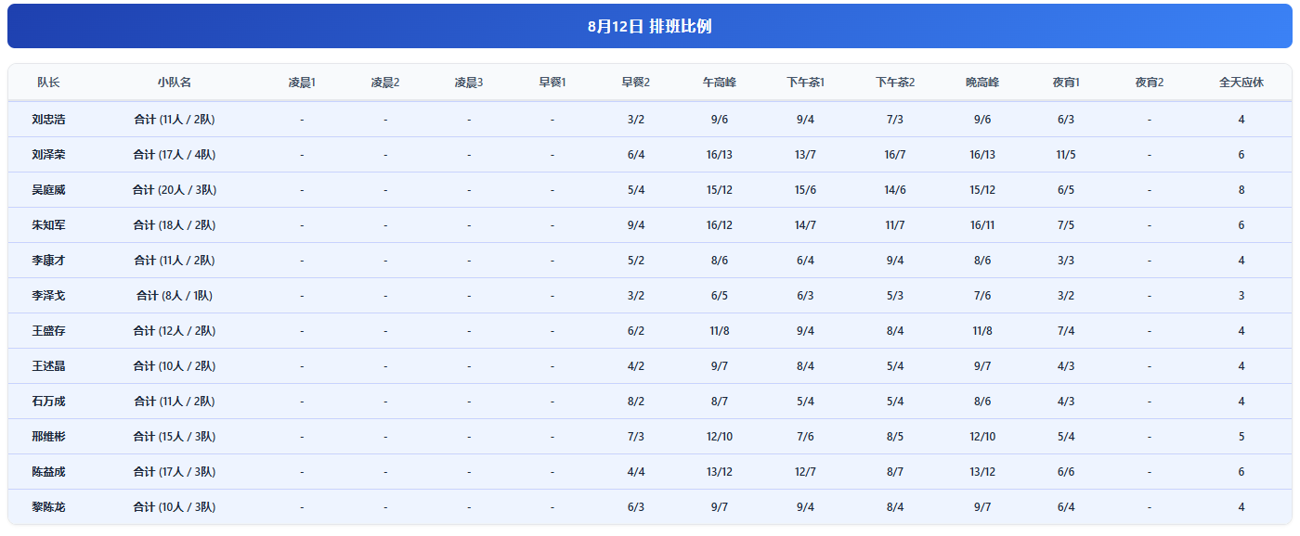Select the 黎陈龙 row team total 合计 (10人 / 3队)

tap(174, 507)
